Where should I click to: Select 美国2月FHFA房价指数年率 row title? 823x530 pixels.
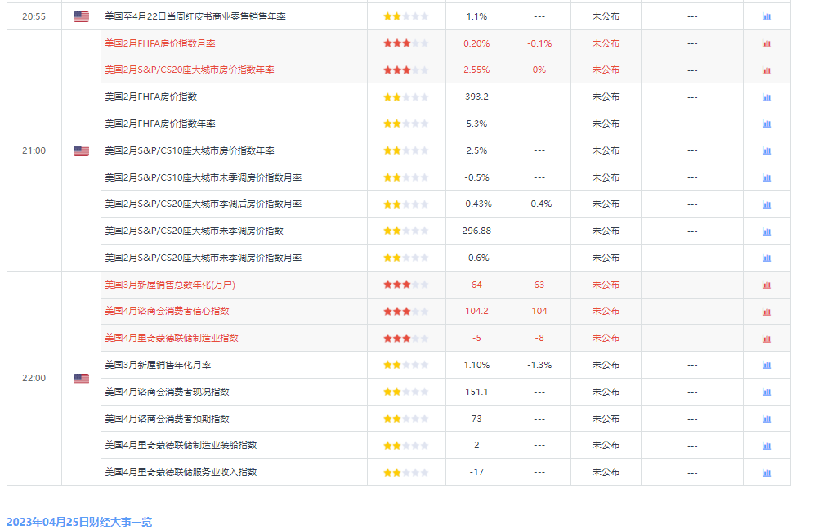pos(160,124)
